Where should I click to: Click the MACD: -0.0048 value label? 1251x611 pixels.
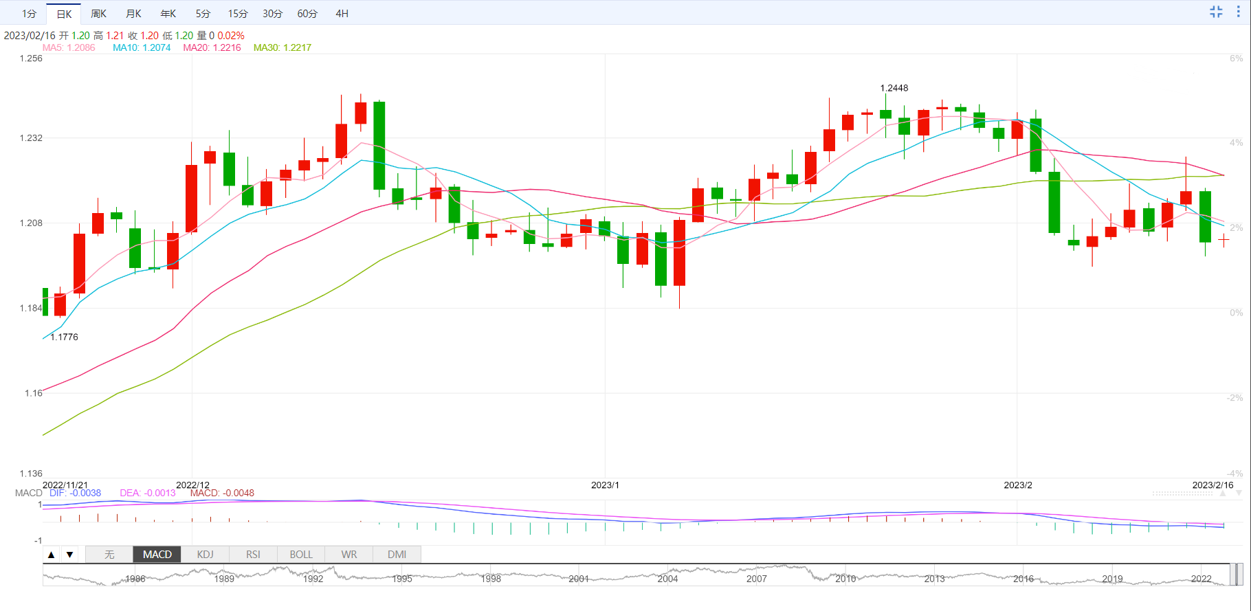pos(222,493)
